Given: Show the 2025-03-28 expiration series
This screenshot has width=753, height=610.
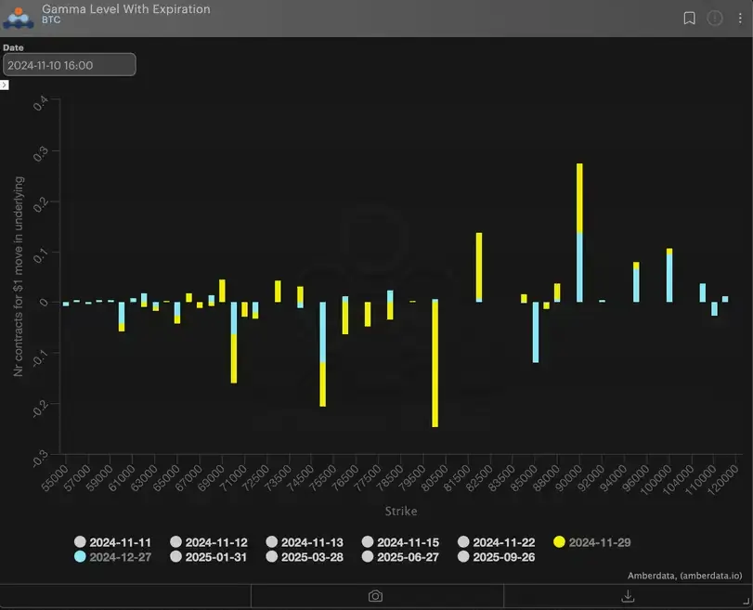Looking at the screenshot, I should click(304, 557).
